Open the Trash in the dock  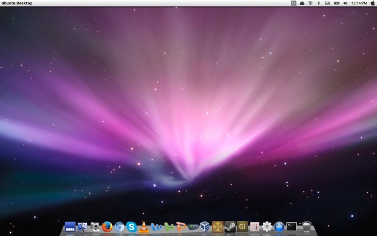307,227
